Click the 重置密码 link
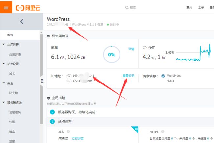 coord(128,76)
